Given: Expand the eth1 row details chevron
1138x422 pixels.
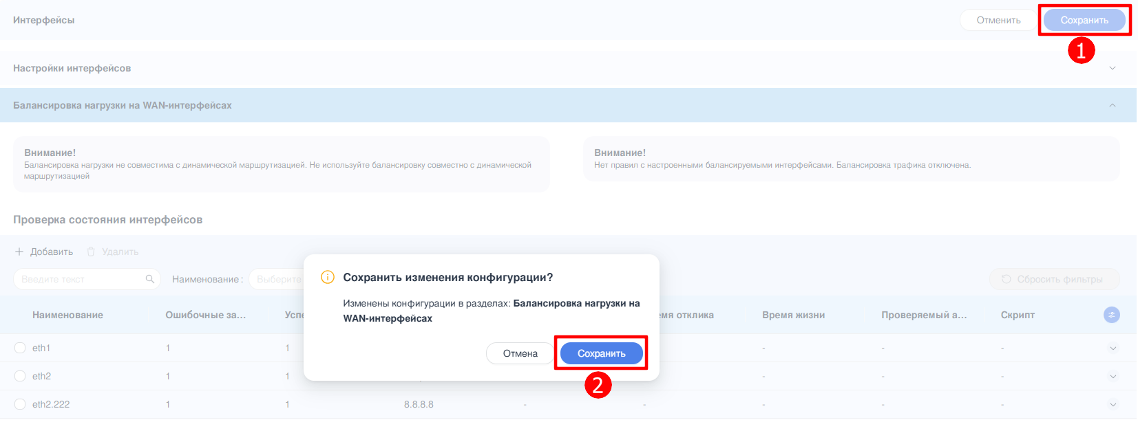Looking at the screenshot, I should pyautogui.click(x=1113, y=348).
